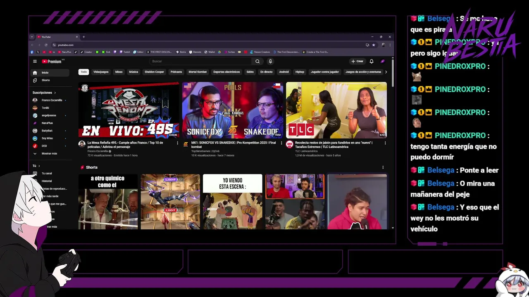
Task: Open the X bookmark
Action: [x=38, y=52]
